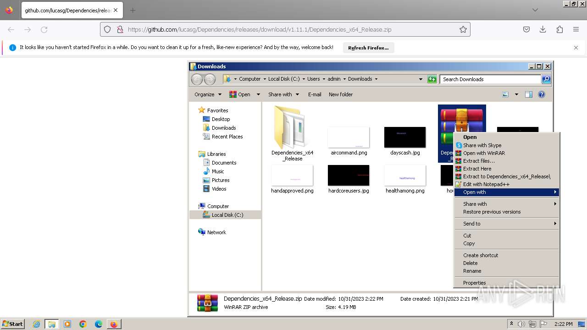Expand the views dropdown arrow
Viewport: 587px width, 330px height.
pyautogui.click(x=516, y=94)
